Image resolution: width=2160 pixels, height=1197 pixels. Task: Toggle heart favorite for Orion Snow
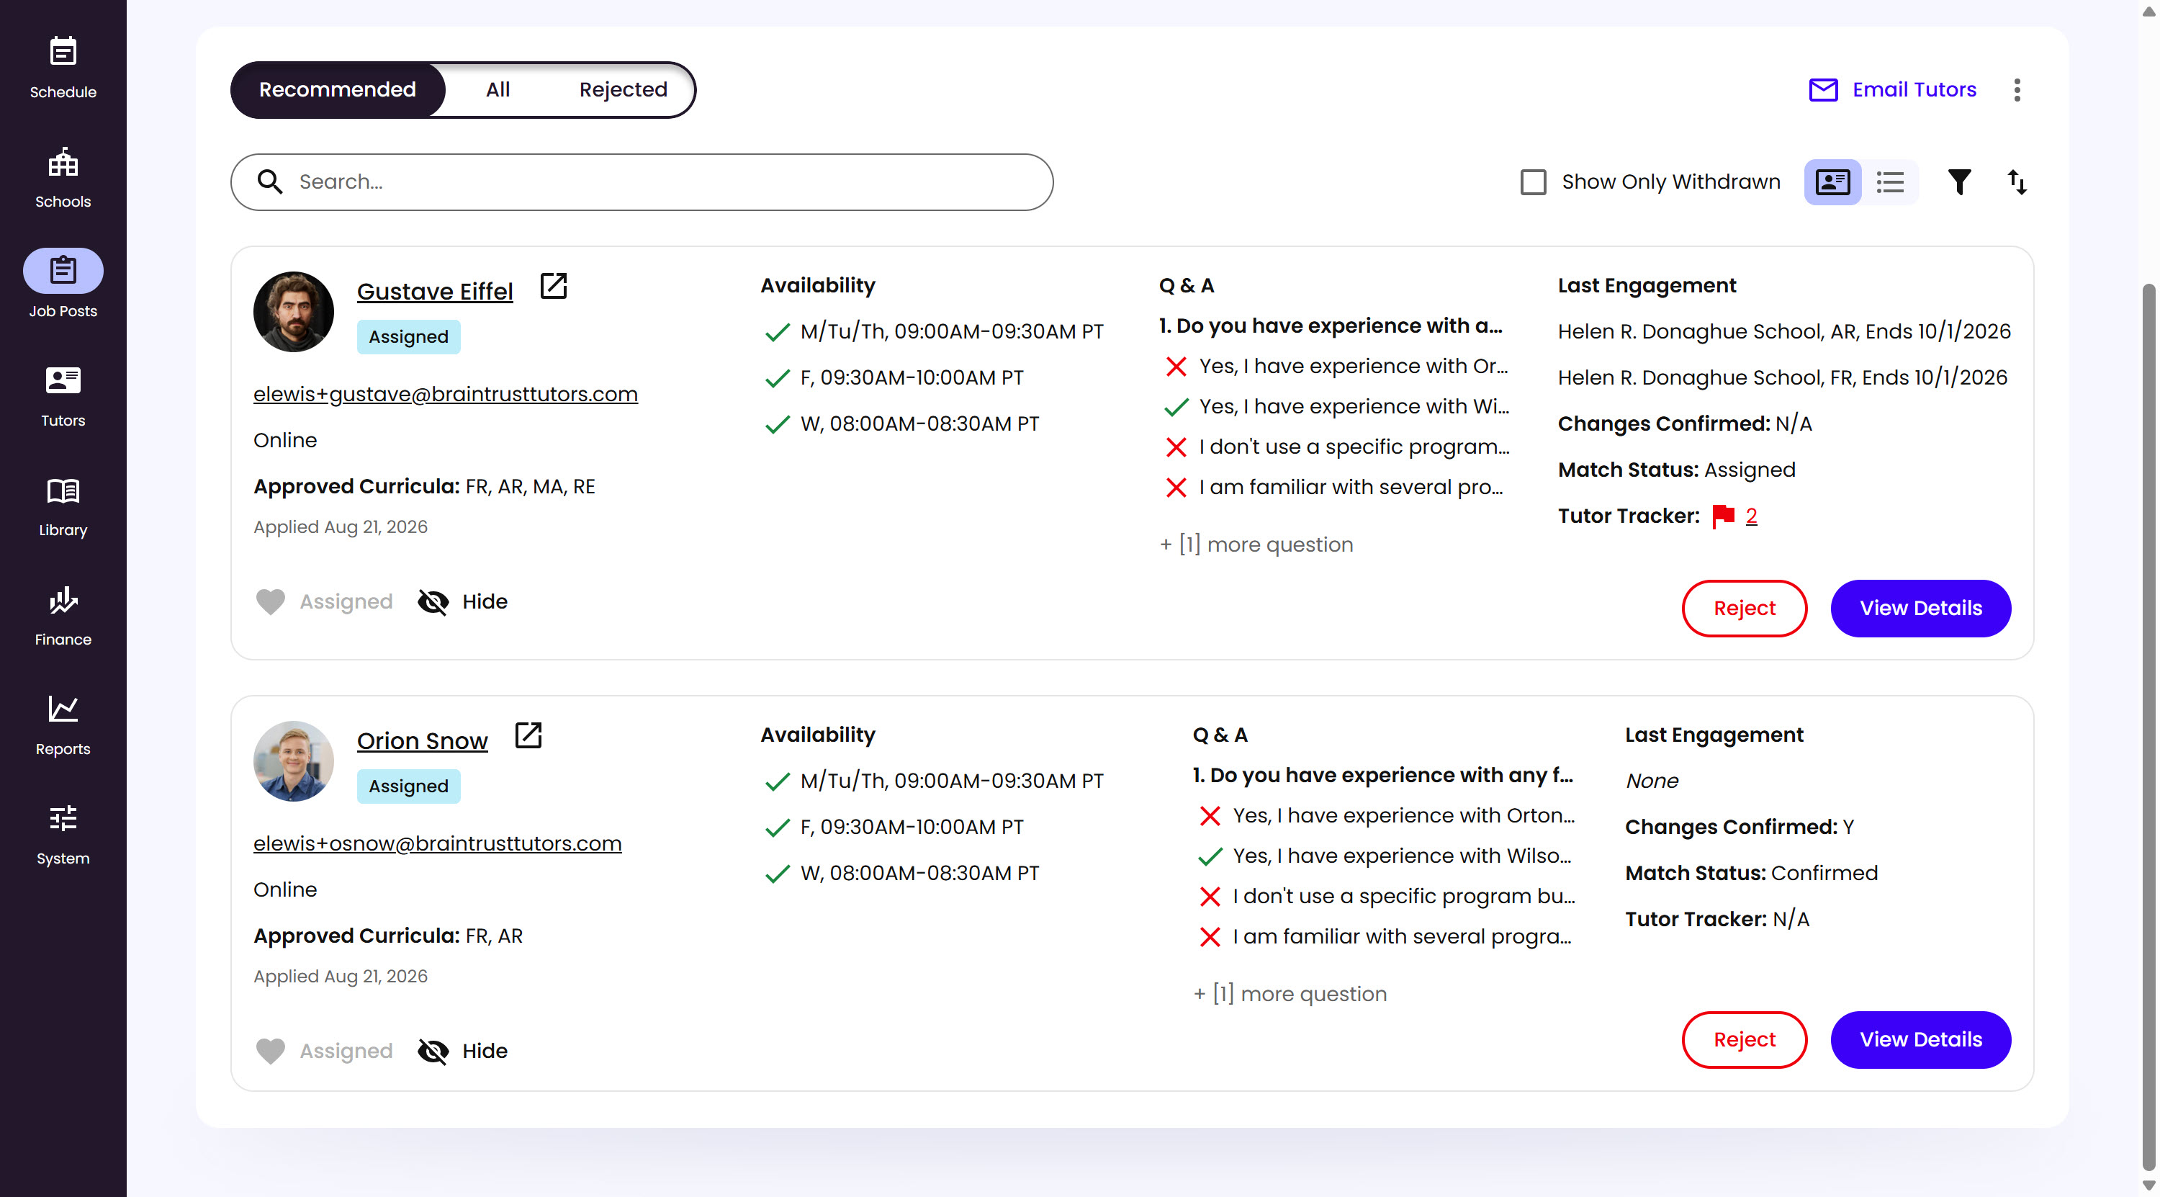pyautogui.click(x=270, y=1051)
